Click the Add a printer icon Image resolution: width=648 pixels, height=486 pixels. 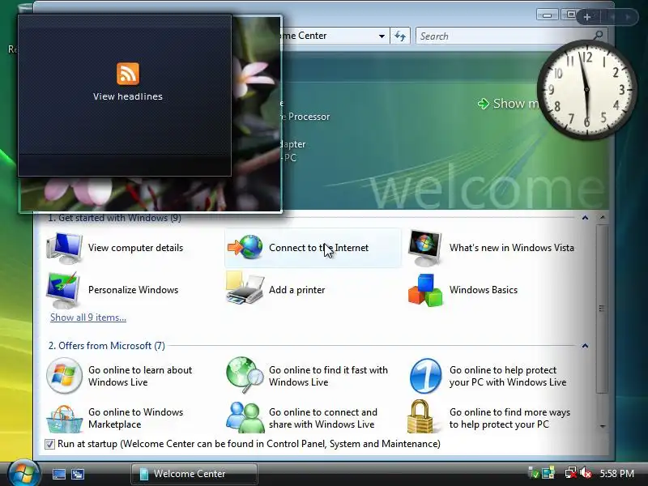pyautogui.click(x=245, y=289)
